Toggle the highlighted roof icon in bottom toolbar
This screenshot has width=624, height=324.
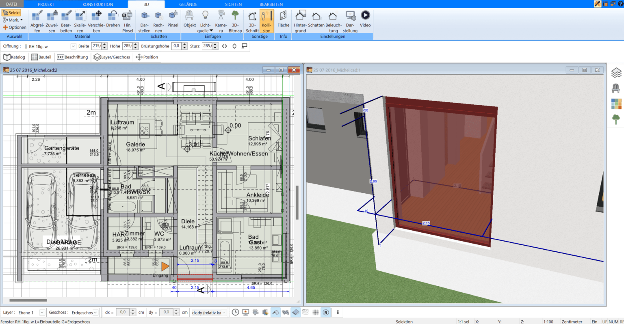275,312
